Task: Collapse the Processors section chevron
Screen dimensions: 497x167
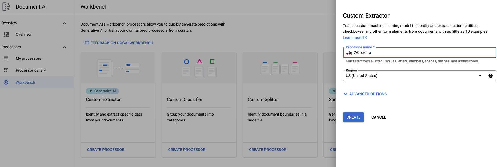Action: 65,47
